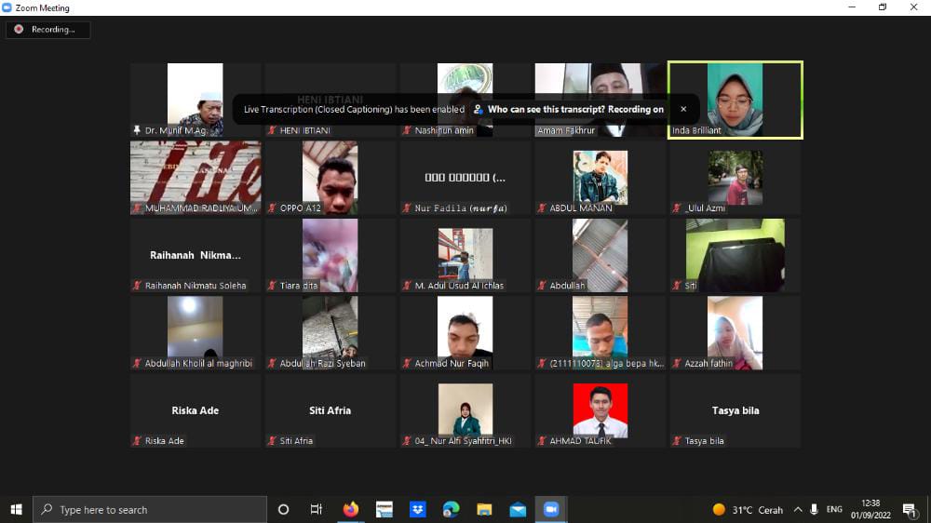The image size is (931, 523).
Task: Click muted mic icon beside OPPO A12
Action: pos(273,208)
